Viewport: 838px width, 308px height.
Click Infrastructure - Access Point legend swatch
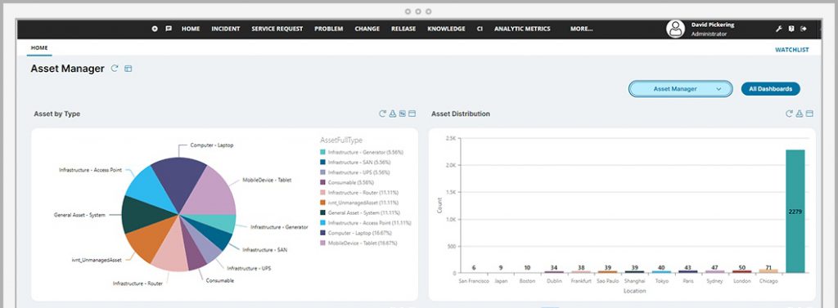click(322, 223)
